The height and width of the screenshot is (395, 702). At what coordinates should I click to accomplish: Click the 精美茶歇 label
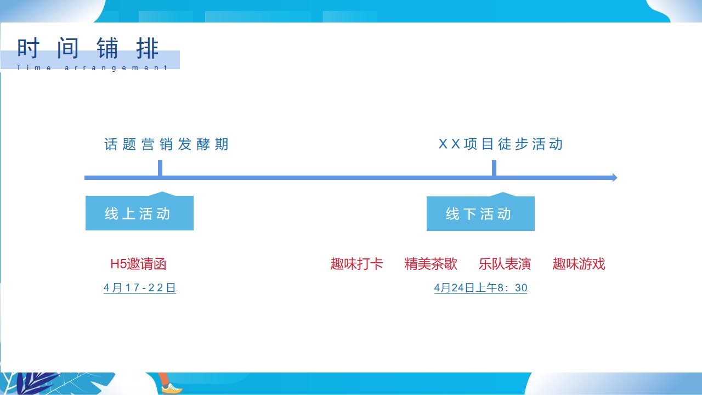[x=431, y=264]
